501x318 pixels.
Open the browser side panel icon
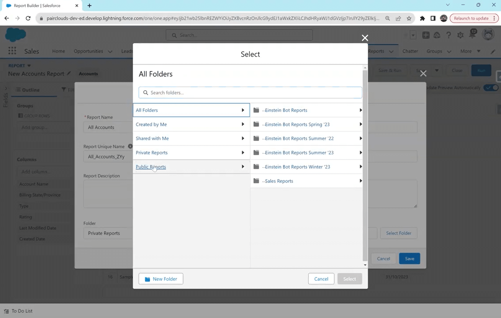[x=433, y=18]
